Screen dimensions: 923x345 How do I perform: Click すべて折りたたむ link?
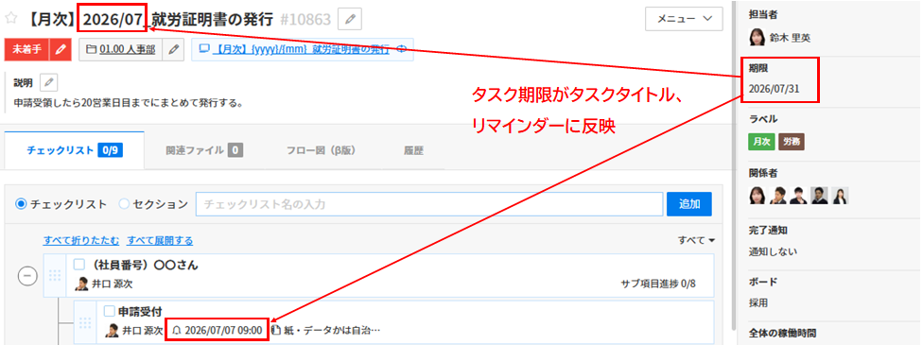81,240
